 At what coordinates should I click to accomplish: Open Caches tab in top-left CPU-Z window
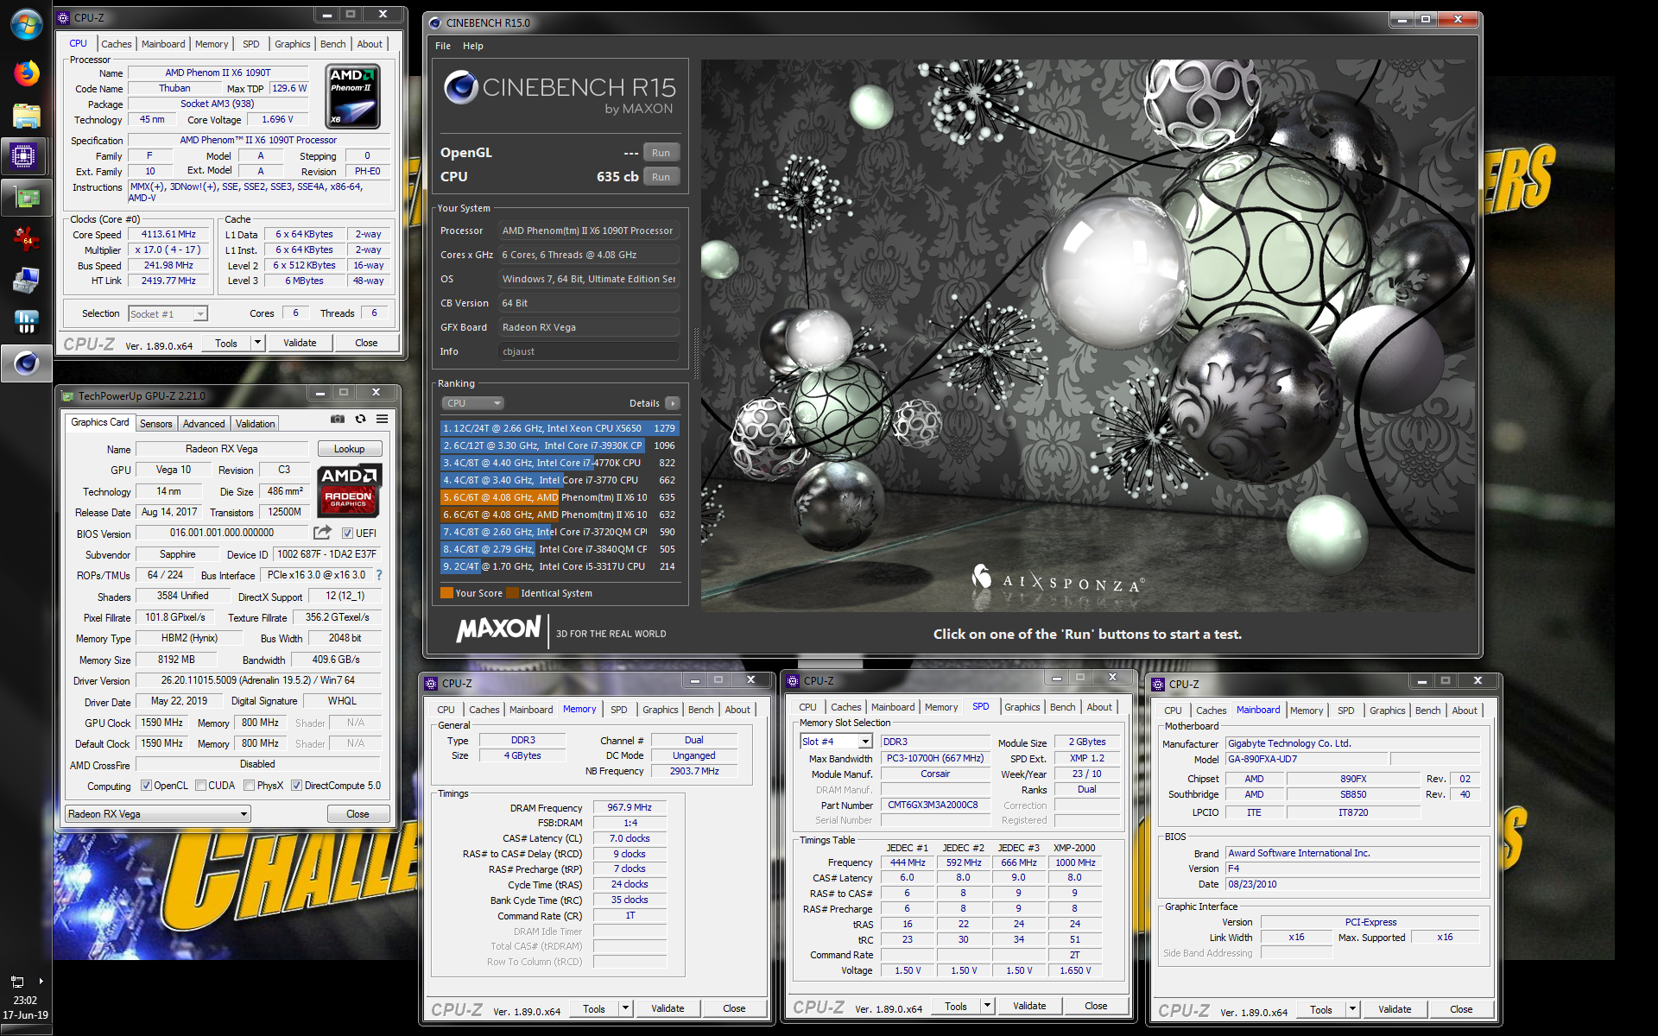coord(117,44)
